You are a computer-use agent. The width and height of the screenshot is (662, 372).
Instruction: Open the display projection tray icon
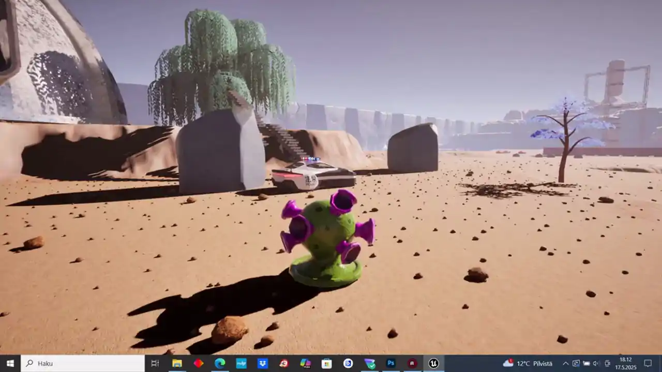tap(576, 363)
